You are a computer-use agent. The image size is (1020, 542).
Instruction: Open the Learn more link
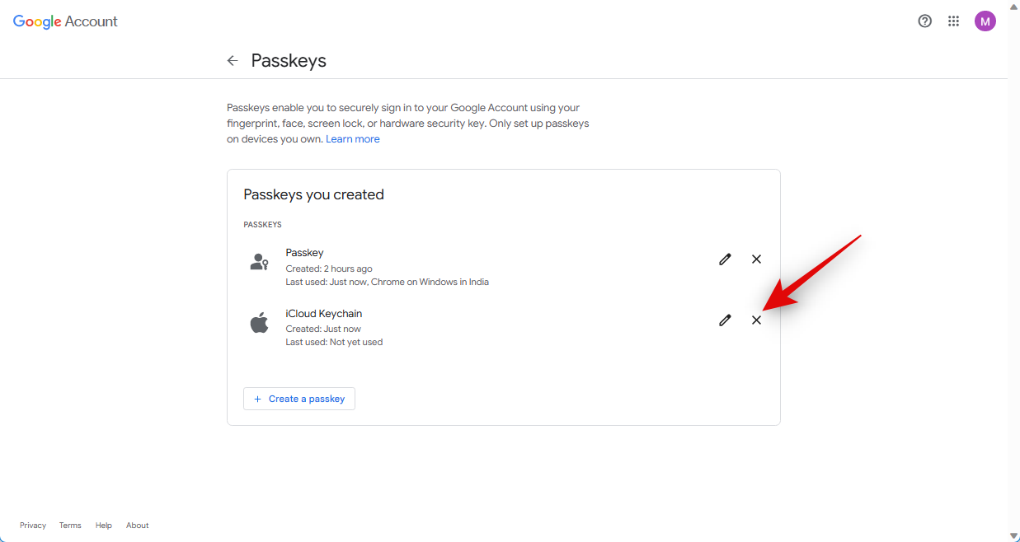353,139
